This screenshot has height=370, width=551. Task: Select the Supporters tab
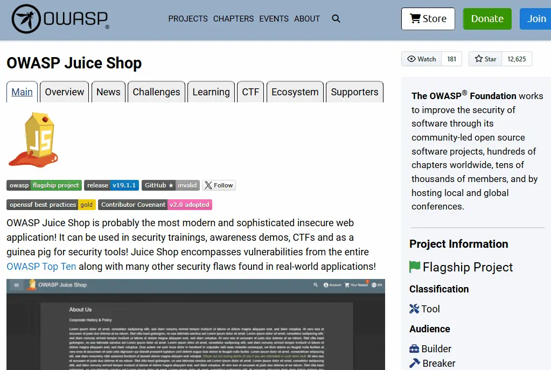[x=354, y=92]
